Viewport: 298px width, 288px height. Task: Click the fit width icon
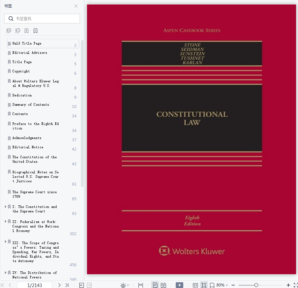pos(141,285)
